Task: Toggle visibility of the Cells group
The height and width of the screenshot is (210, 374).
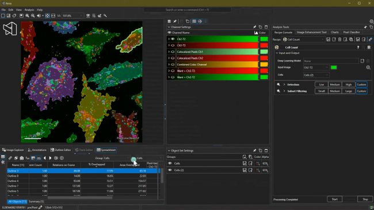Action: (x=170, y=163)
